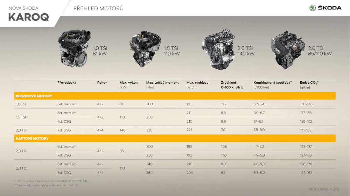This screenshot has width=350, height=196.
Task: Click the top speed value 204
Action: (190, 173)
